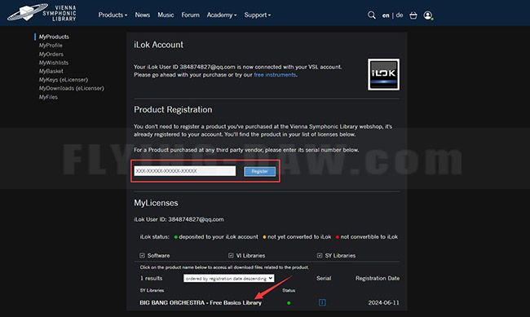Image resolution: width=530 pixels, height=317 pixels.
Task: Click the iLok logo image
Action: (x=384, y=74)
